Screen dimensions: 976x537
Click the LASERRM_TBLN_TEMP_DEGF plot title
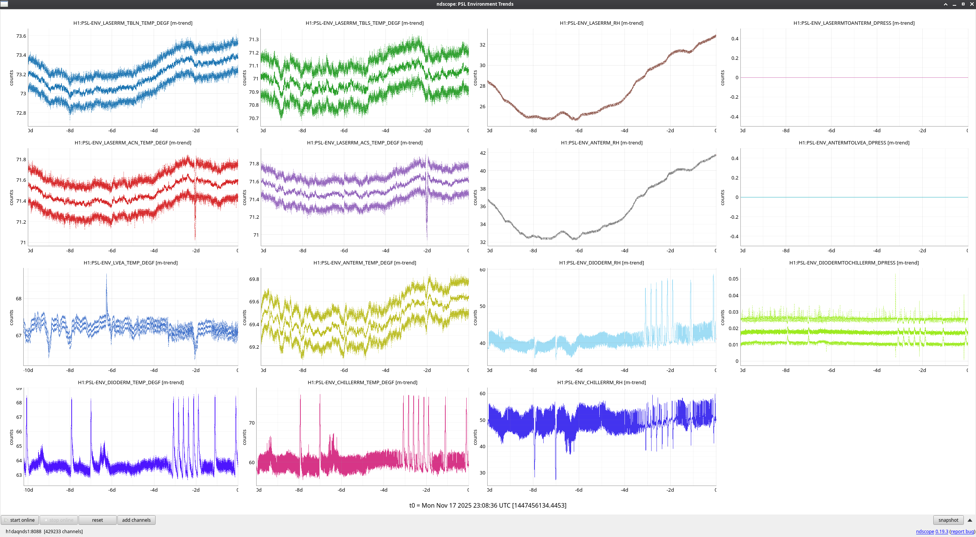[x=133, y=23]
